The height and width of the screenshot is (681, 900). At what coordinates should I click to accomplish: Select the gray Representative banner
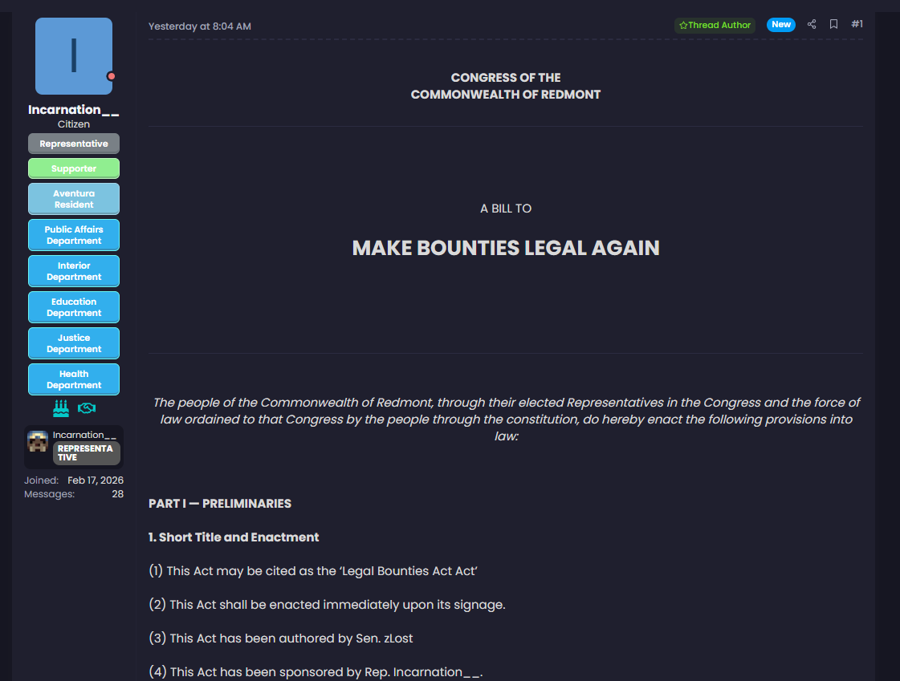[x=74, y=144]
